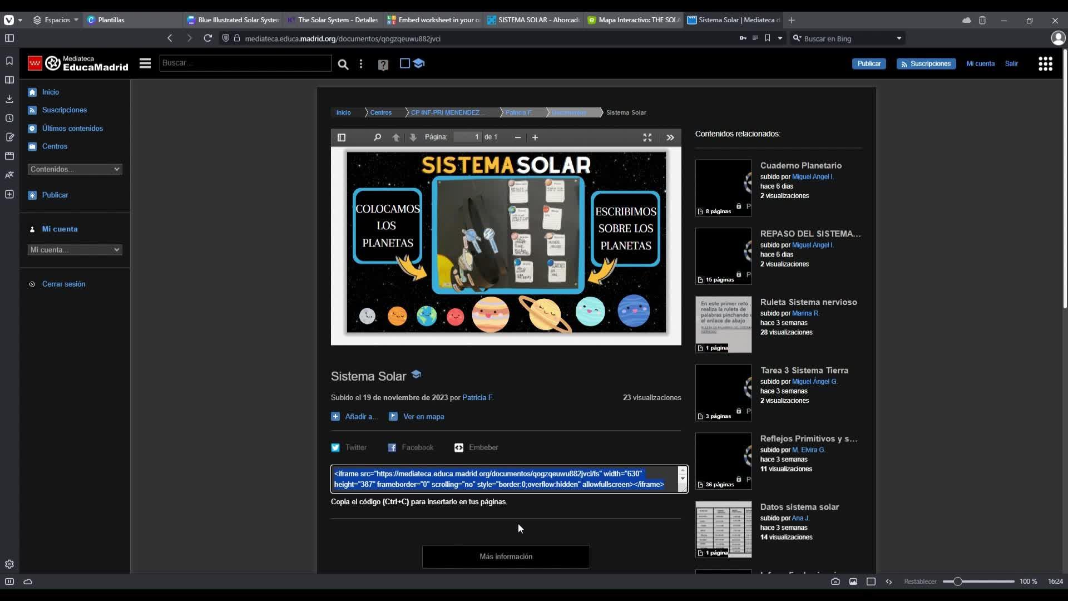Click the Publicar button in the header
Screen dimensions: 1068x601
pyautogui.click(x=868, y=64)
